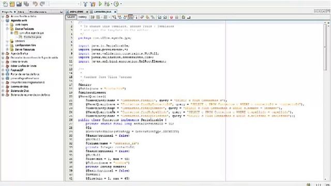The image size is (331, 186).
Task: Select the Agenda Grafica project
Action: (x=20, y=54)
